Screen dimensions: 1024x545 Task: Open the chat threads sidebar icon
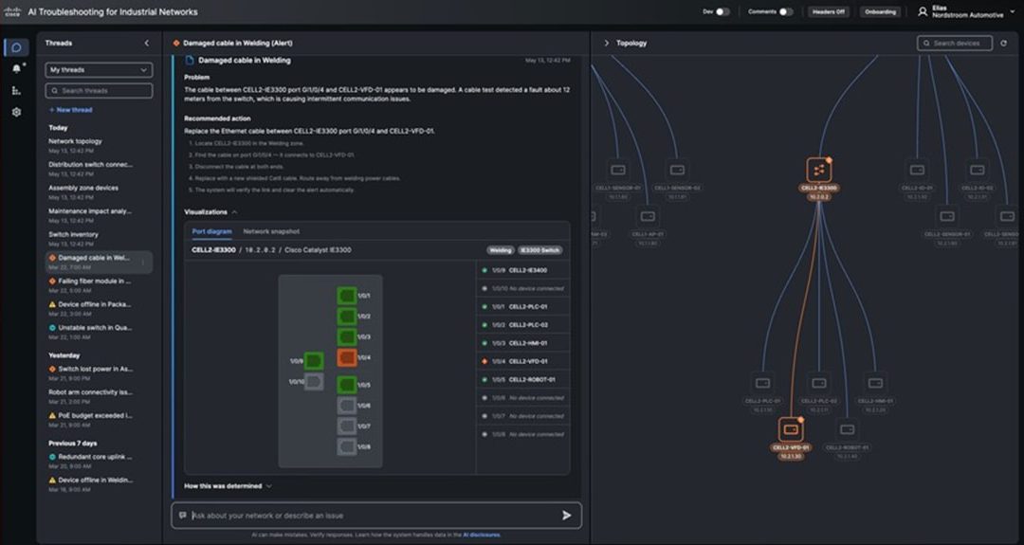16,47
